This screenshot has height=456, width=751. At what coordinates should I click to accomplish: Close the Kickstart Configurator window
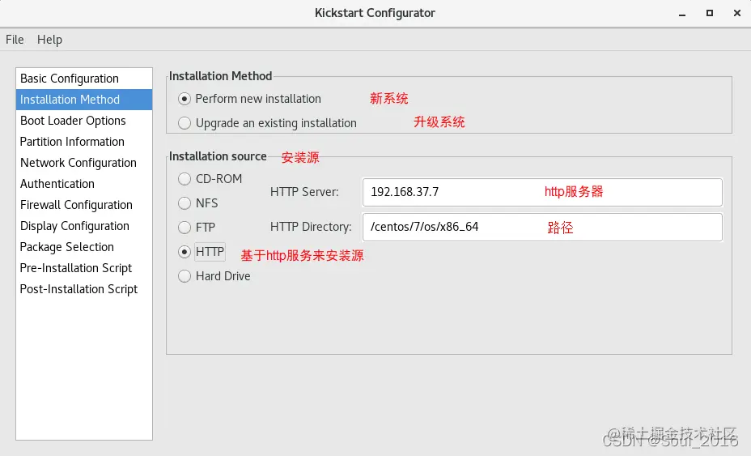point(737,14)
